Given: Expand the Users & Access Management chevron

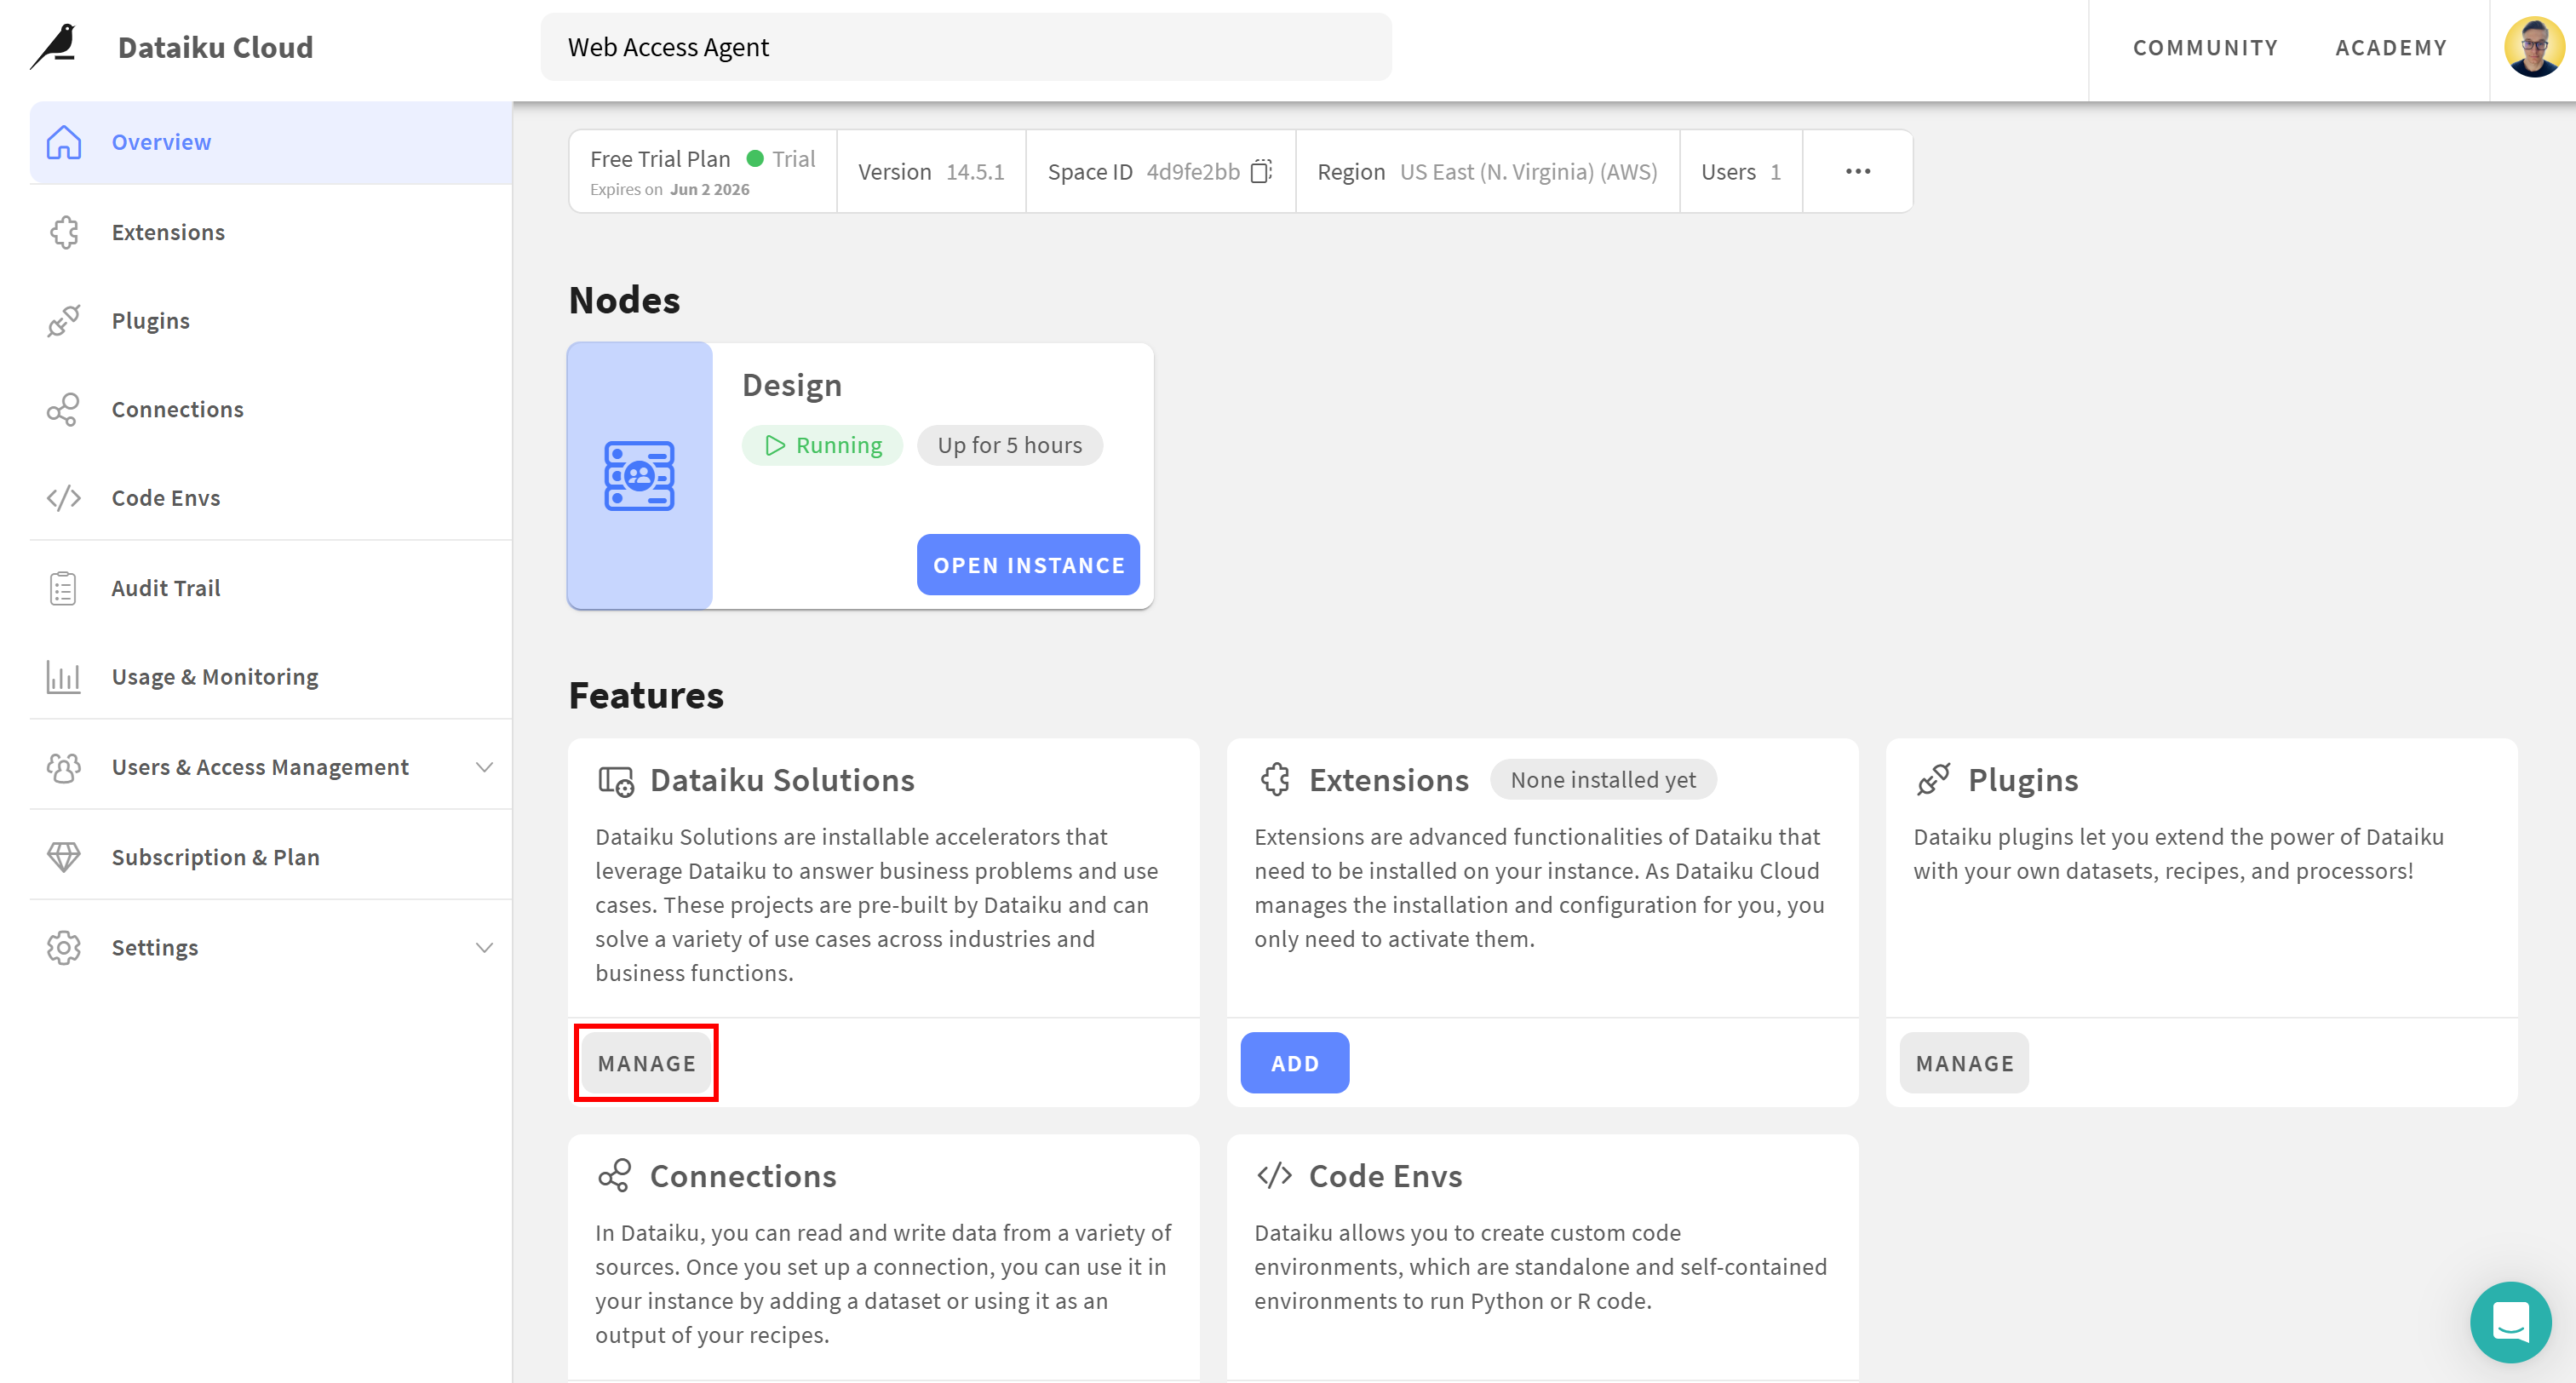Looking at the screenshot, I should [485, 767].
